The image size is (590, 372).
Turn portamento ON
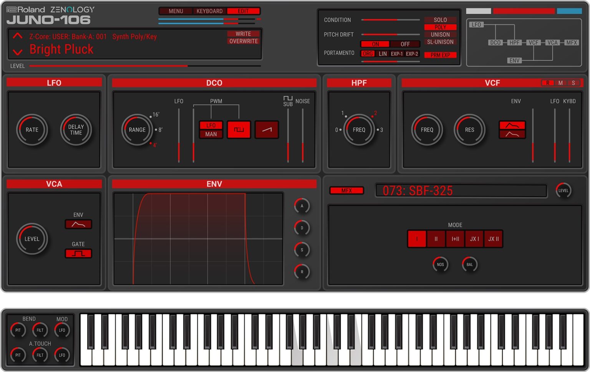(x=375, y=44)
